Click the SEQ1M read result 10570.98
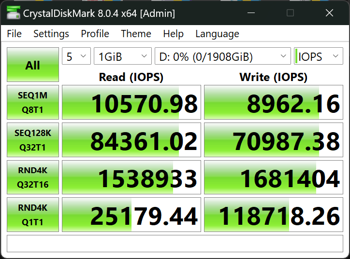The image size is (350, 259). pos(131,102)
